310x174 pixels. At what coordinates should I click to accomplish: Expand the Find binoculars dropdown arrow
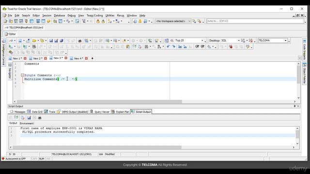coord(150,46)
